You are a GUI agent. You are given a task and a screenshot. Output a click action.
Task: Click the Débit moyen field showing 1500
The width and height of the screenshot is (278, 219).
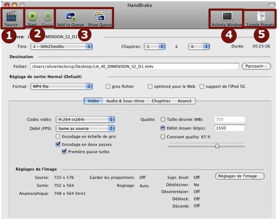click(230, 128)
